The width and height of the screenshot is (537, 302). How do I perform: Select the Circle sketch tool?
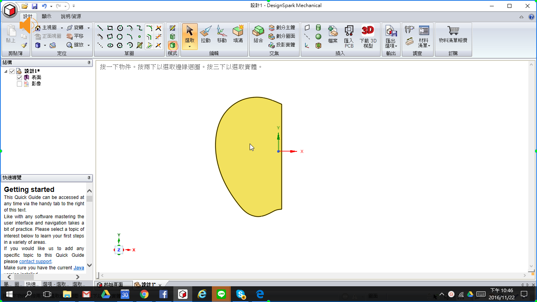click(120, 28)
